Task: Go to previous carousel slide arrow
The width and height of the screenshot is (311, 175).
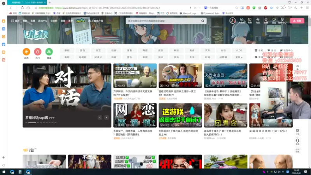Action: [100, 117]
